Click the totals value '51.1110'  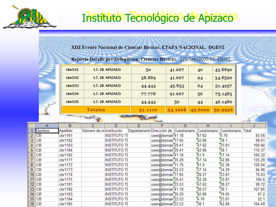tap(148, 110)
